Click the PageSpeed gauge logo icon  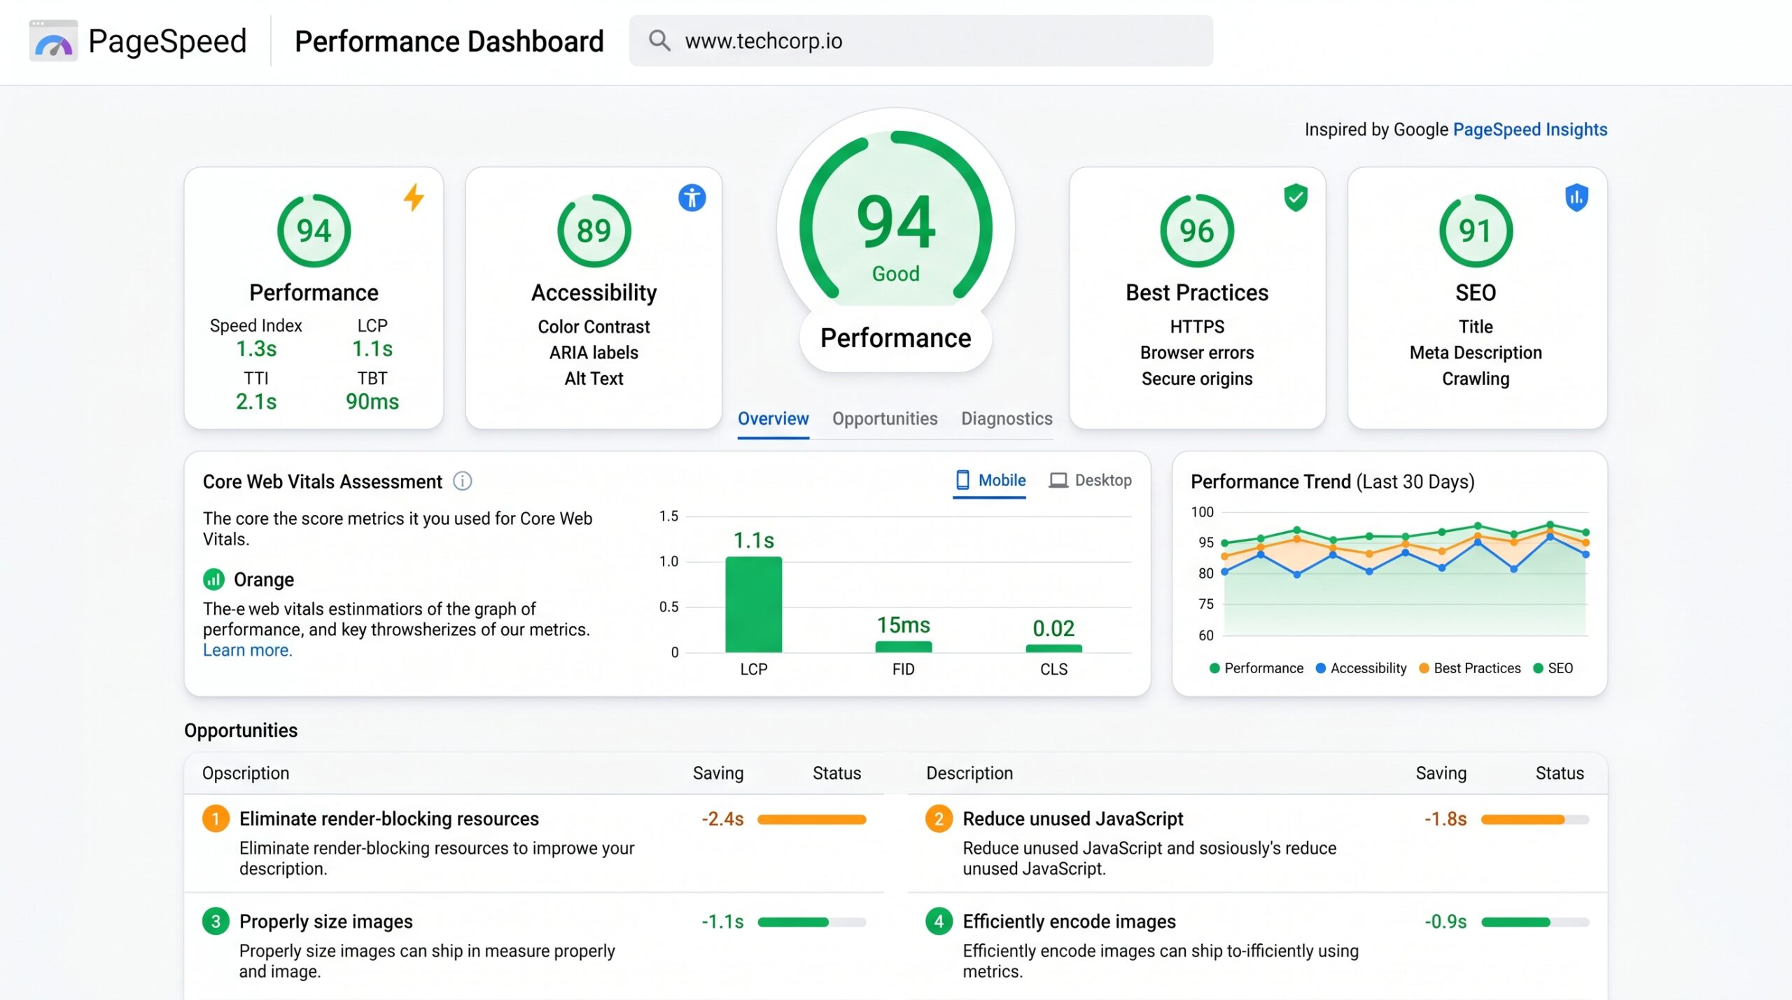pyautogui.click(x=53, y=41)
